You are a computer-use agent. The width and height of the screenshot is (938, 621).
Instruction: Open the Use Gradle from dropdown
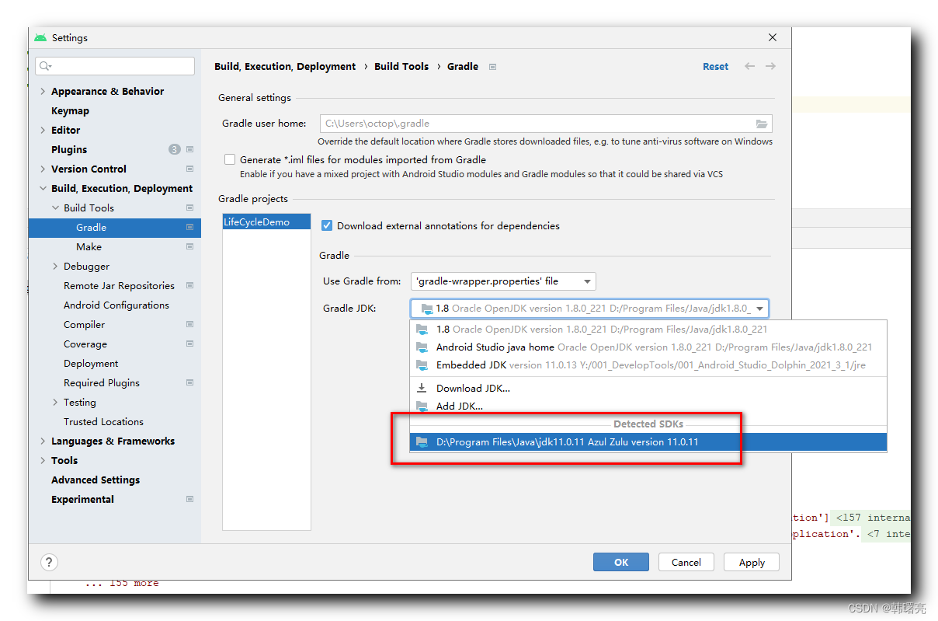(586, 281)
